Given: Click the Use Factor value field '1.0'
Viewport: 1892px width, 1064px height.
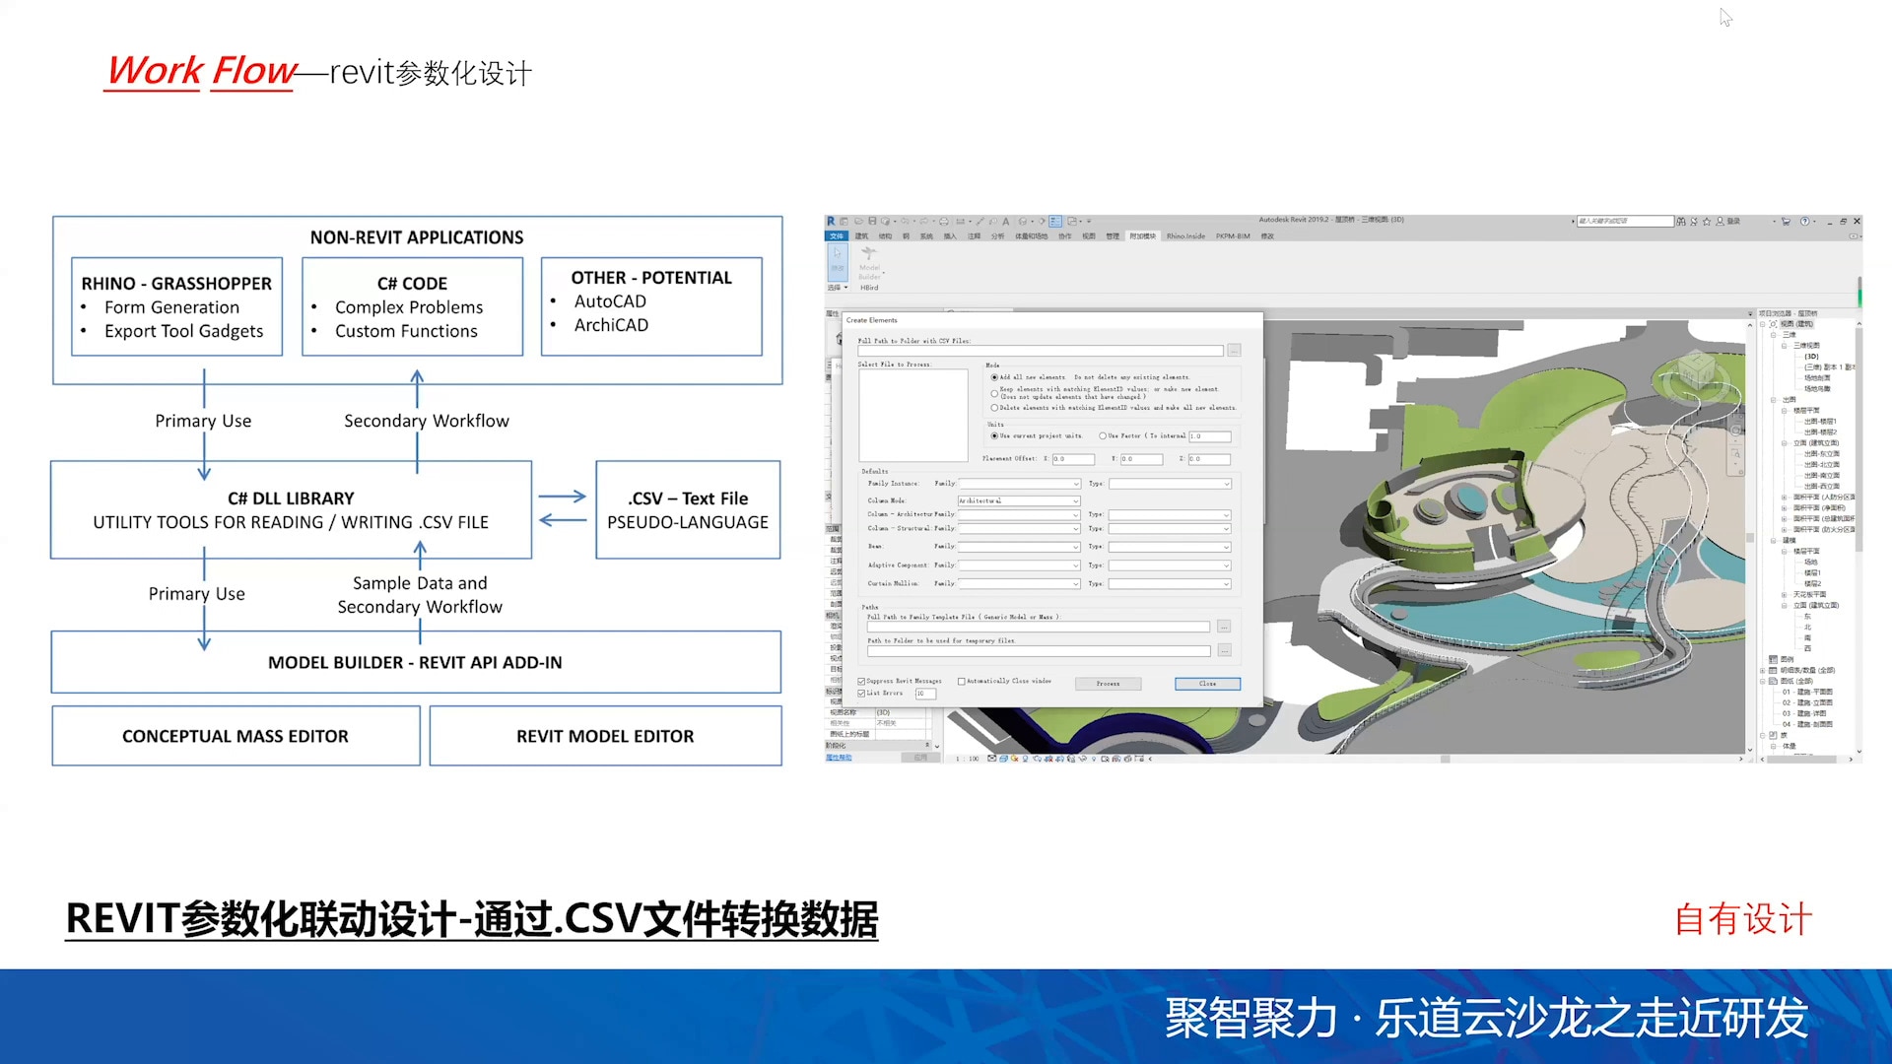Looking at the screenshot, I should 1210,436.
